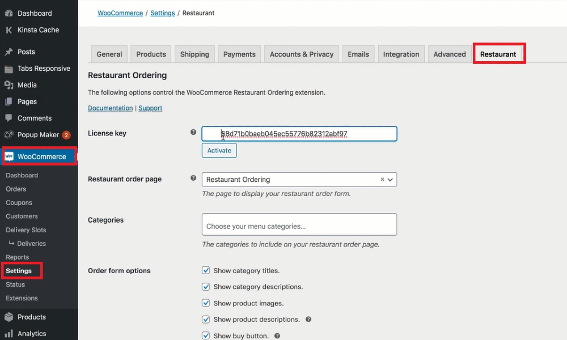Open the Documentation link
The height and width of the screenshot is (340, 567).
111,108
